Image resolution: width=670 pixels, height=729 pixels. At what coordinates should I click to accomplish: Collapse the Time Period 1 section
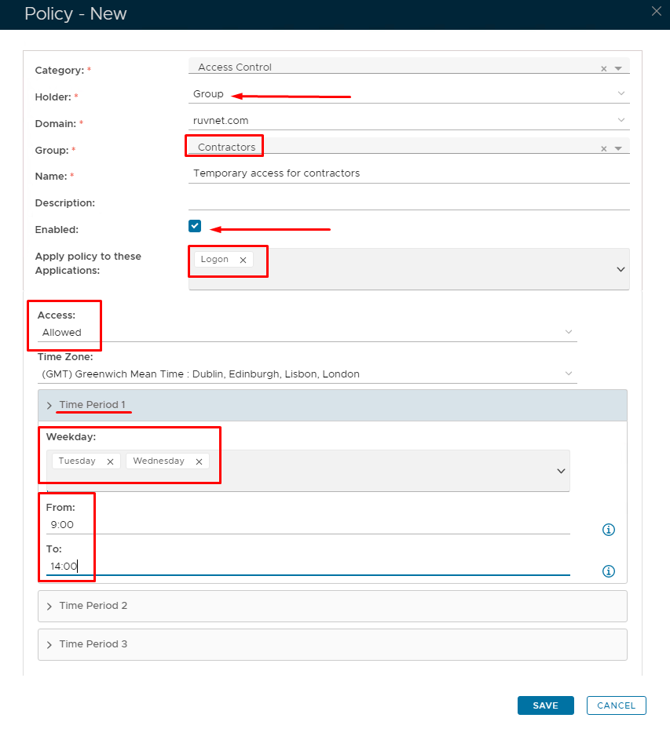coord(50,406)
